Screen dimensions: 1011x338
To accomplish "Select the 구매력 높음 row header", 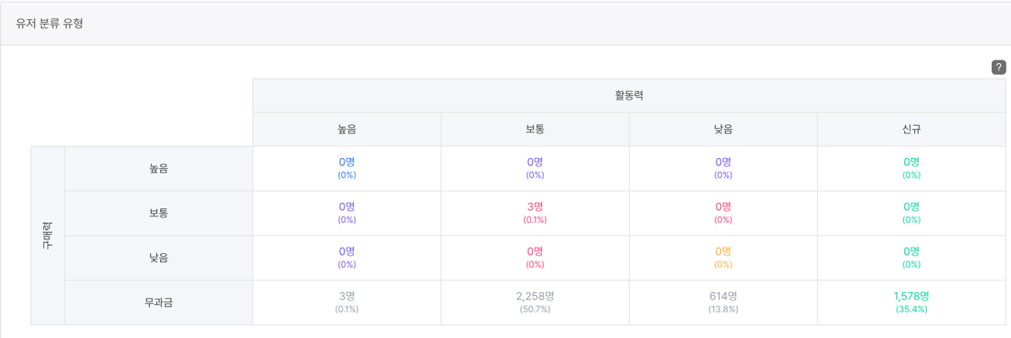I will click(159, 169).
